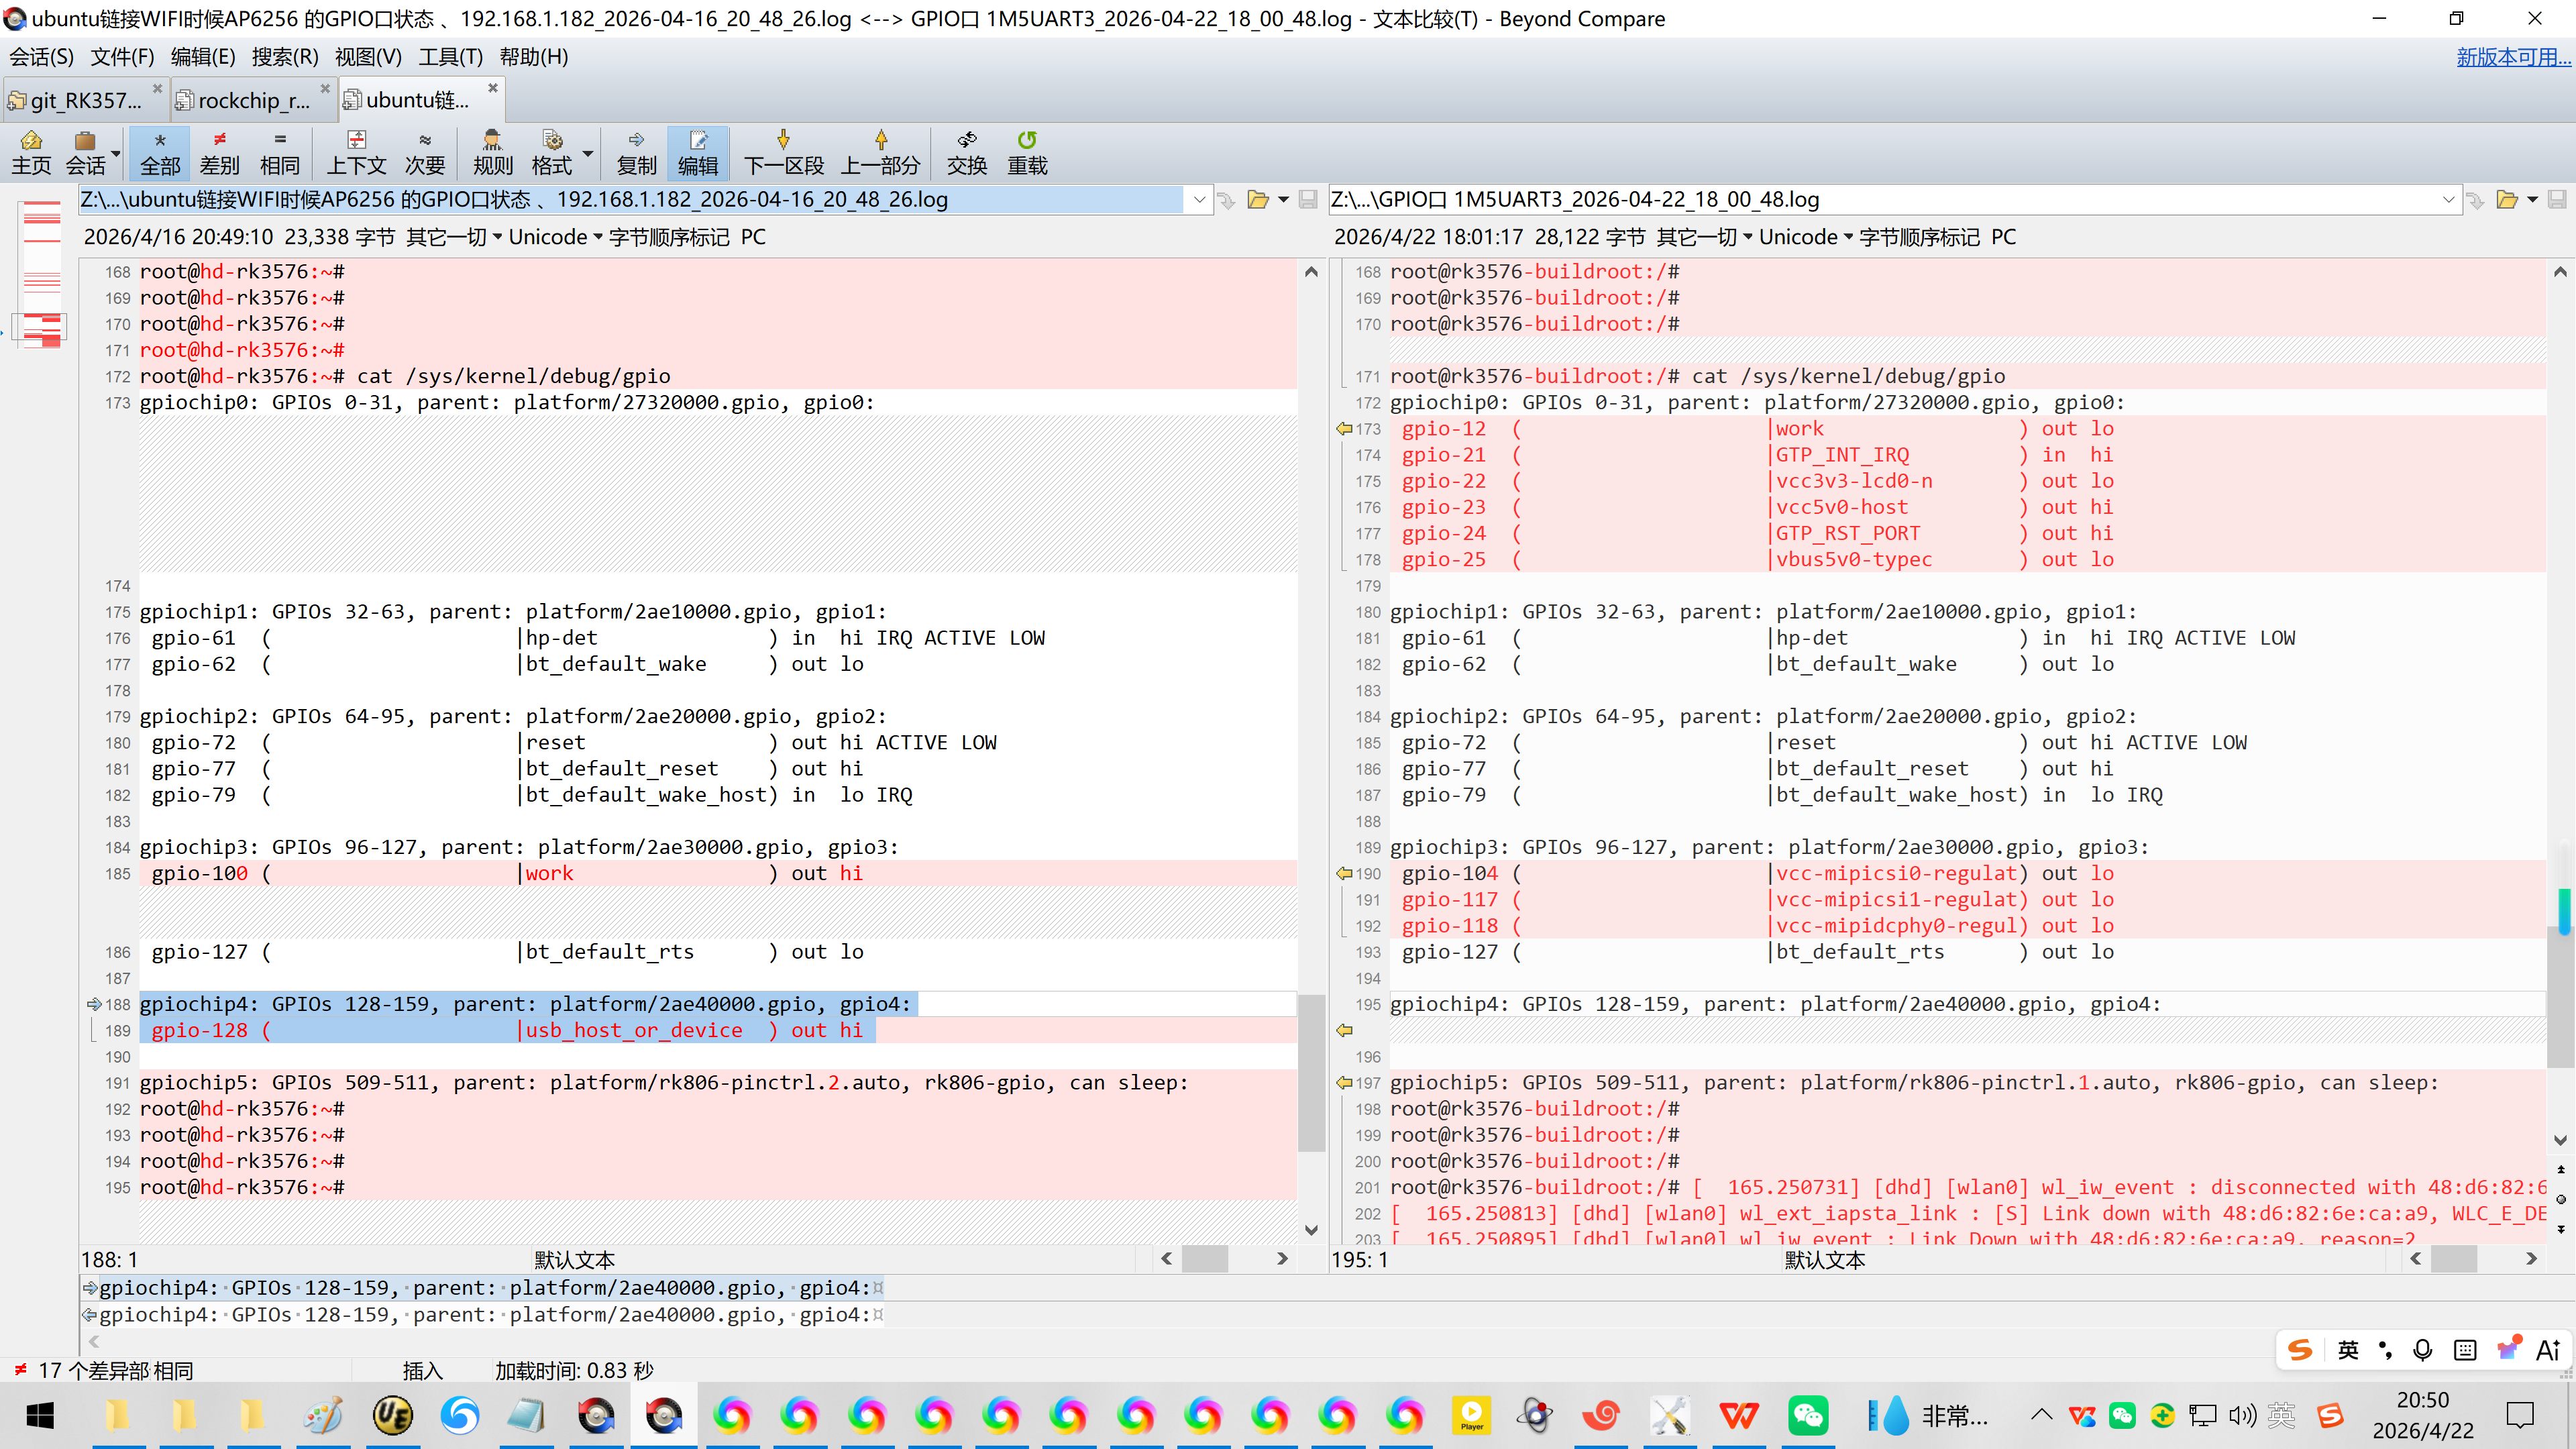Expand left file path dropdown arrow
The height and width of the screenshot is (1449, 2576).
pos(1199,200)
